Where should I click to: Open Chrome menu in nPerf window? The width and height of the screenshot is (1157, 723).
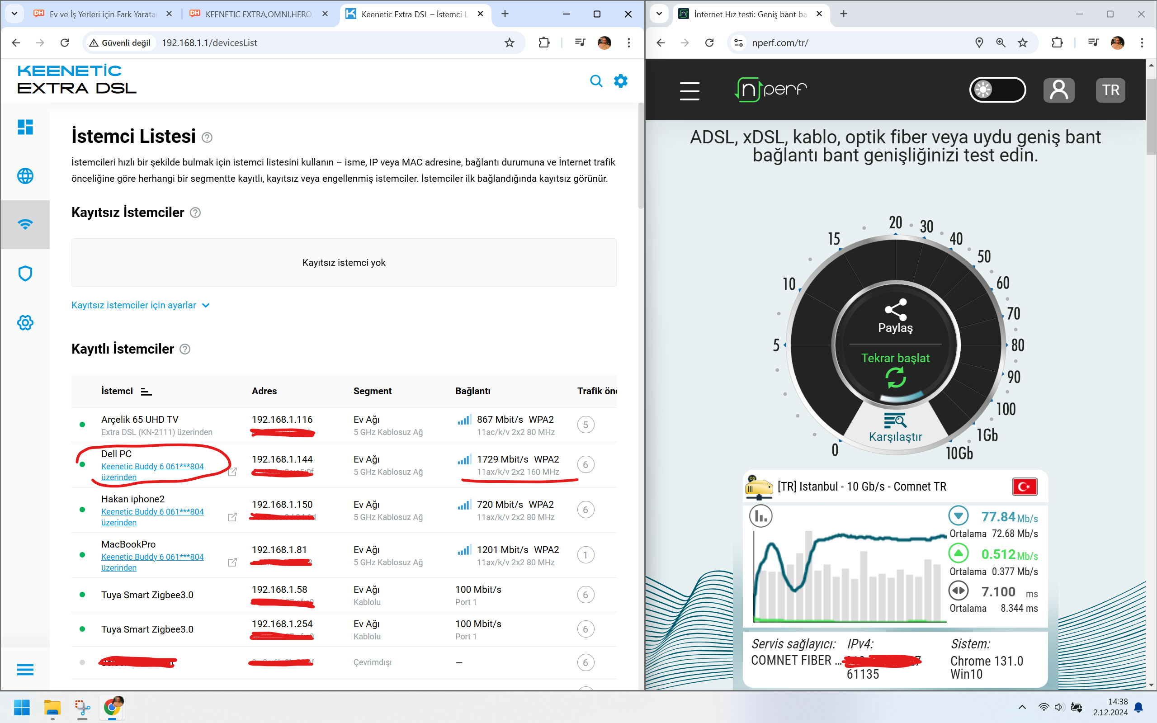[1142, 43]
